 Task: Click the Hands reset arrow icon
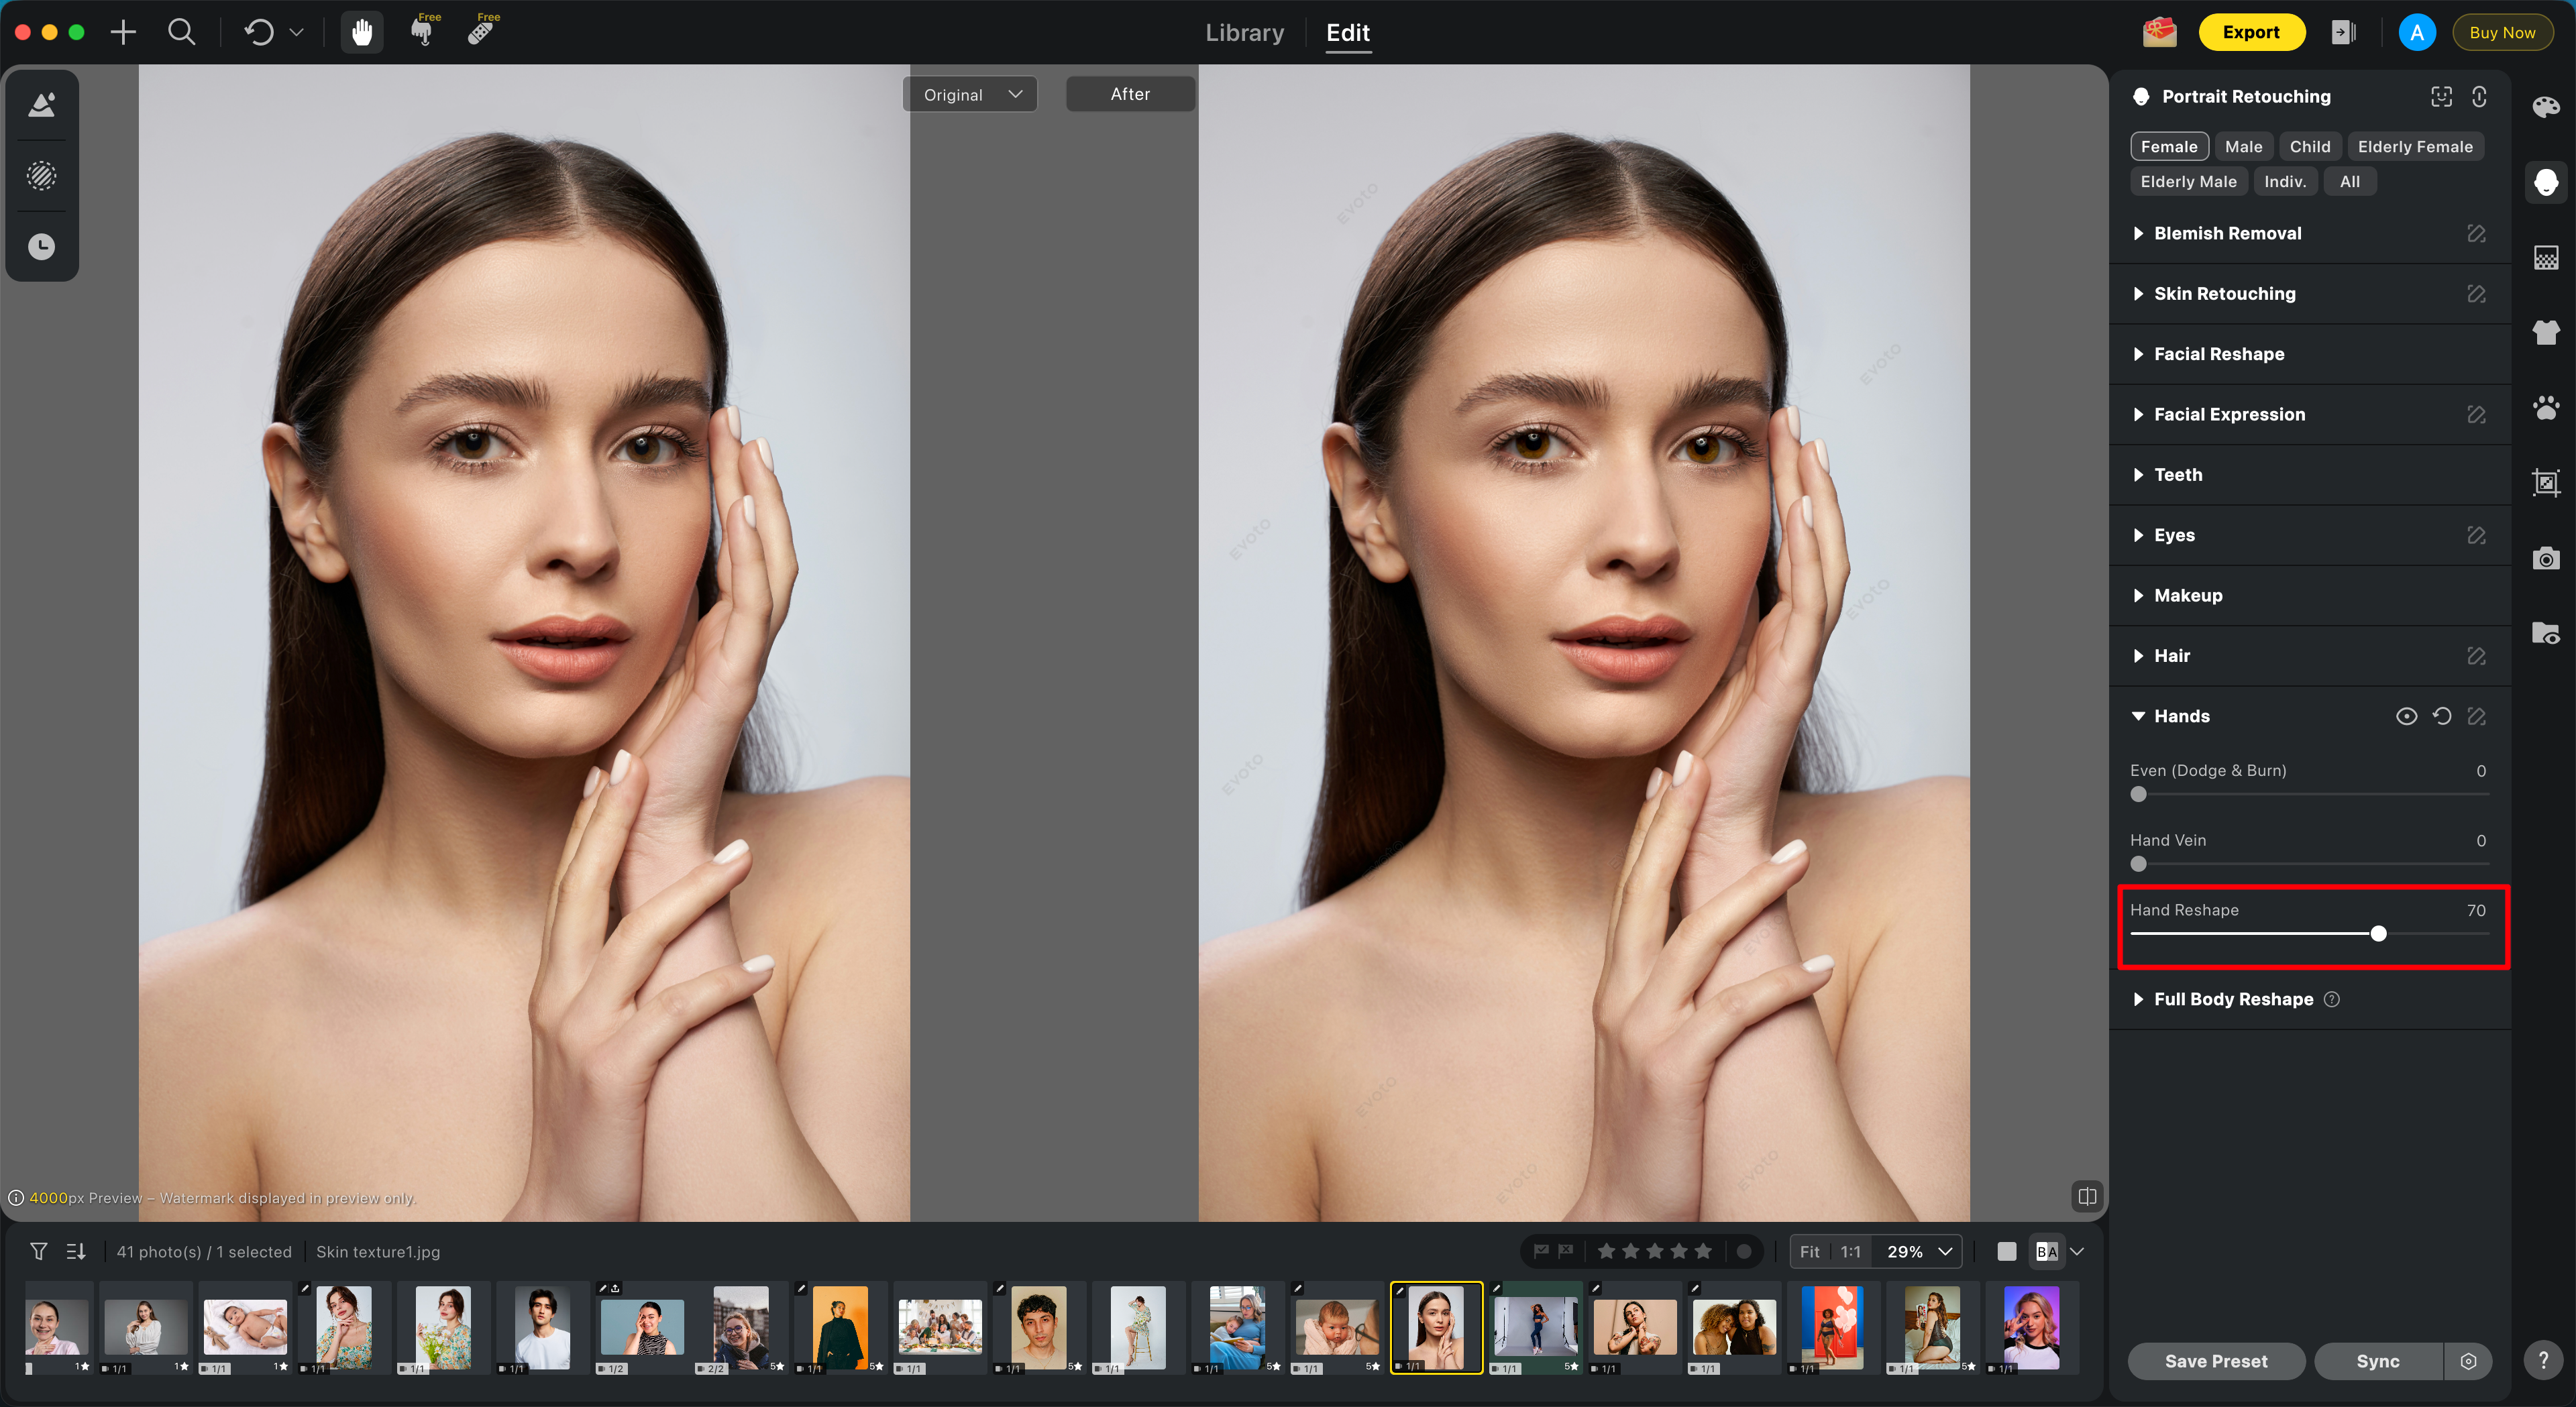[2441, 716]
